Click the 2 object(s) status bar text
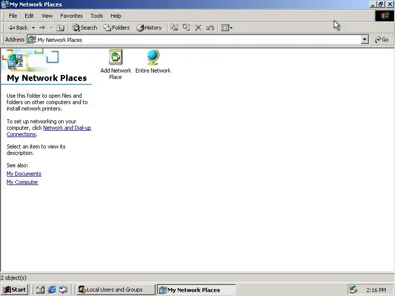Screen dimensions: 395x296 point(14,278)
